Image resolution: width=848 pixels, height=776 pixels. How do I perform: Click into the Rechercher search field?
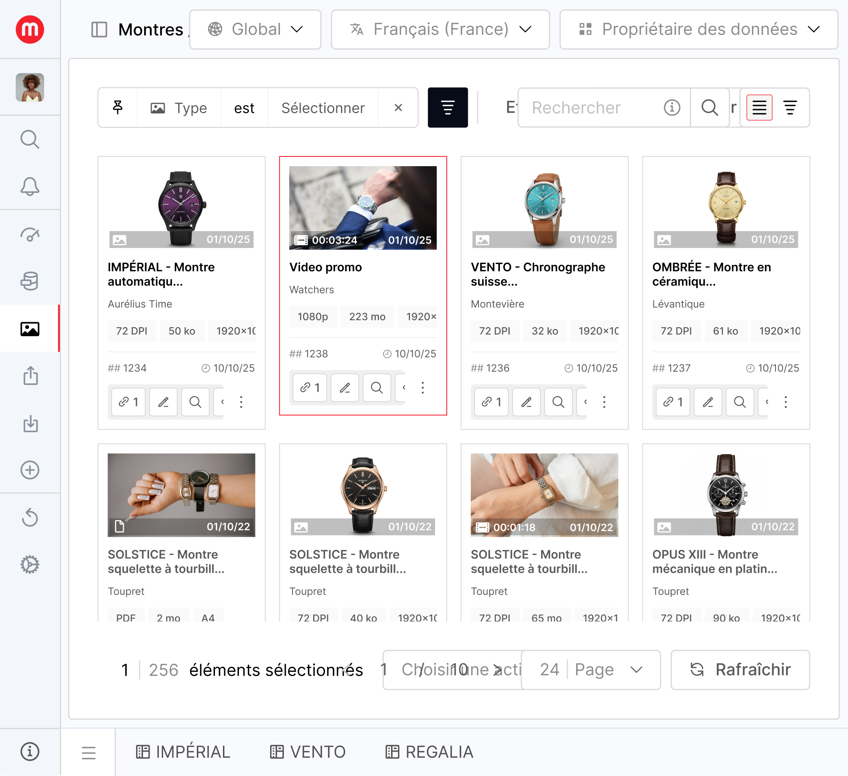(x=590, y=108)
